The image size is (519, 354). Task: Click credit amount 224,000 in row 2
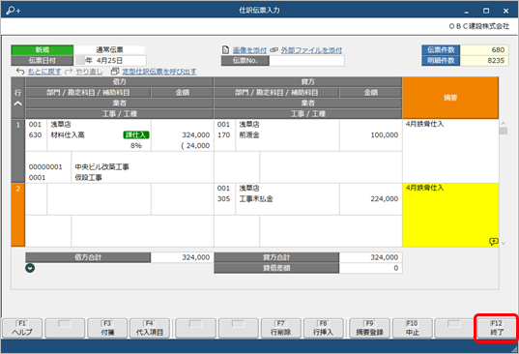click(385, 198)
